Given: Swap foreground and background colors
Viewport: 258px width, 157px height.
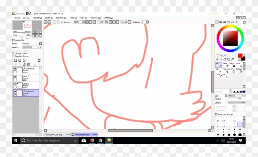Looking at the screenshot, I should tap(244, 55).
